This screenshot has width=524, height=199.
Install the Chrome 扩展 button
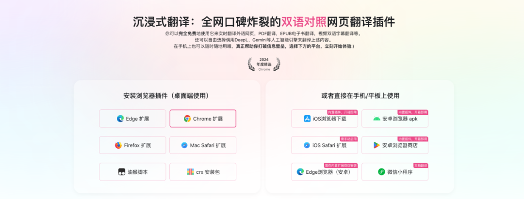tap(203, 119)
